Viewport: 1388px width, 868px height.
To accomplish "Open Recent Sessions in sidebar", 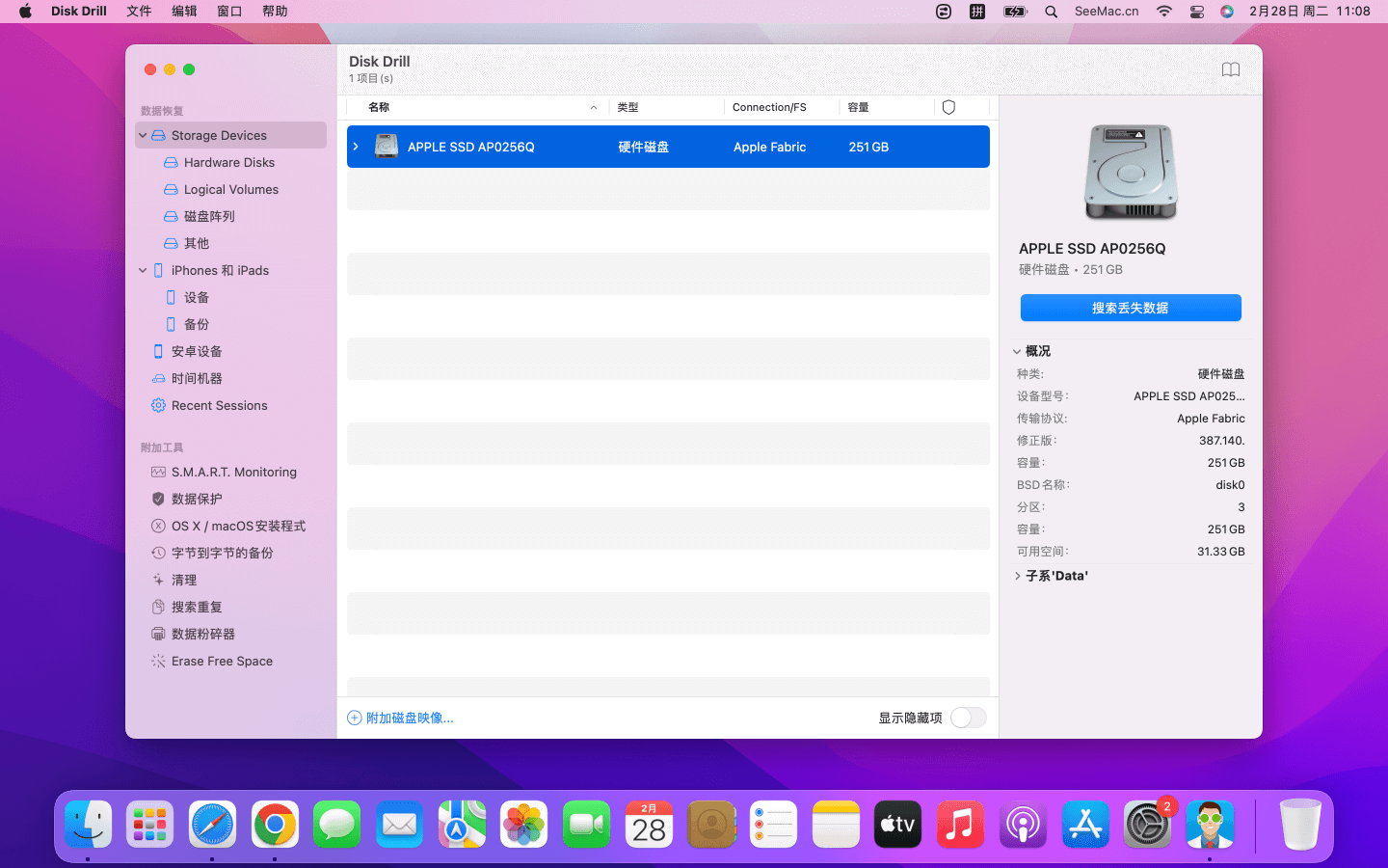I will (x=220, y=405).
